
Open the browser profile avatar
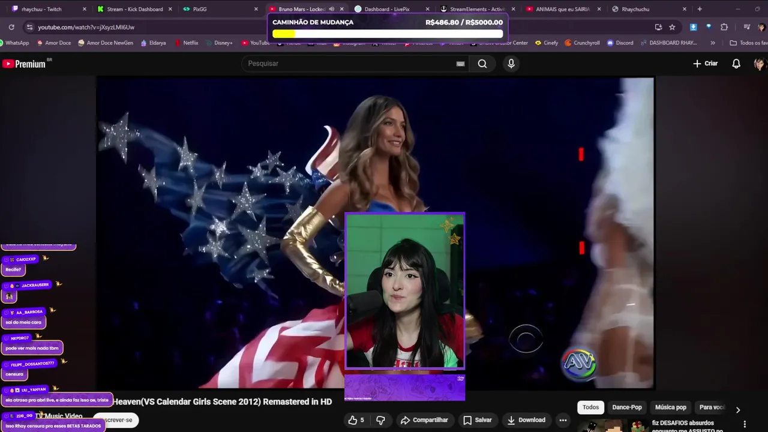[x=761, y=27]
